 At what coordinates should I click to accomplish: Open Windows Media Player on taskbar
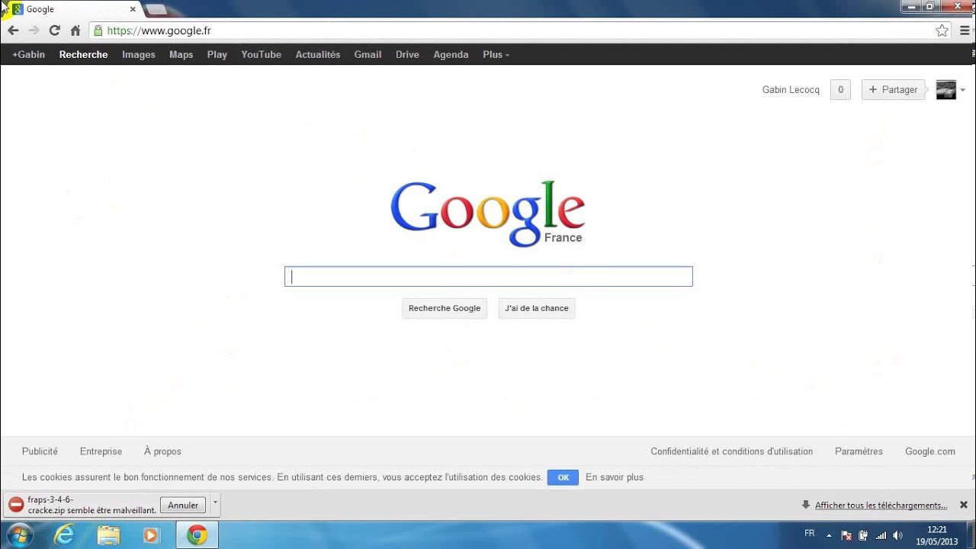[x=151, y=535]
